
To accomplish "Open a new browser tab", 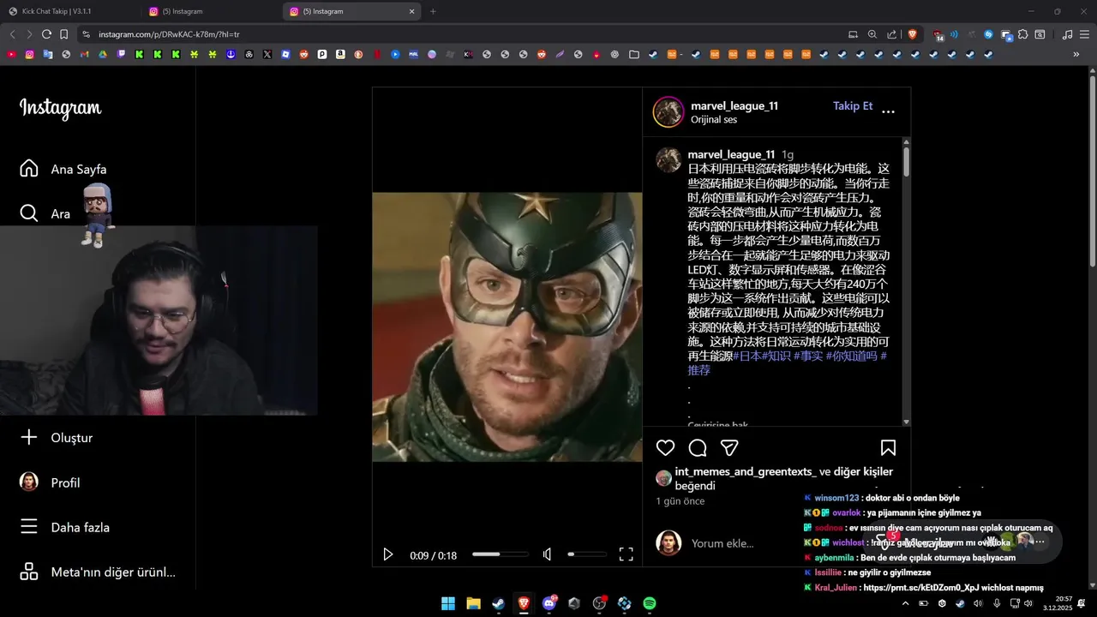I will coord(433,11).
